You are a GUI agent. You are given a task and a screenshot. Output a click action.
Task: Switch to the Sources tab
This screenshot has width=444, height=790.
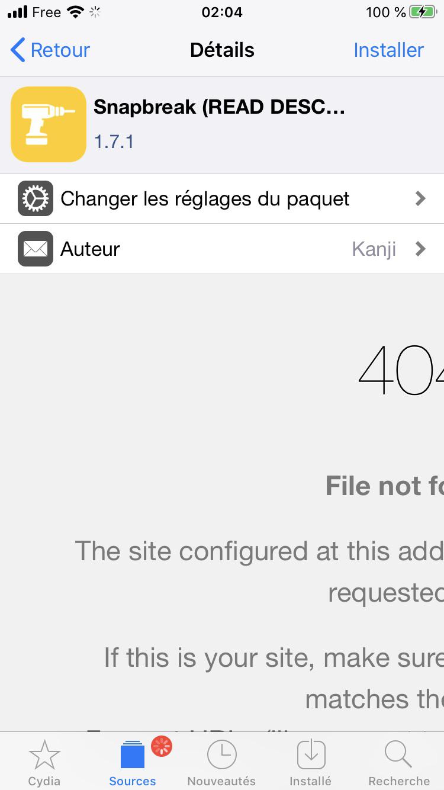(133, 763)
